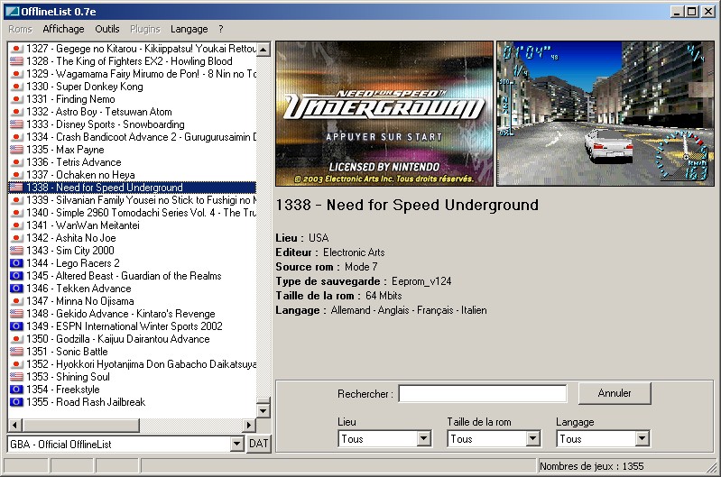Viewport: 721px width, 477px height.
Task: Open the Outils menu
Action: [107, 29]
